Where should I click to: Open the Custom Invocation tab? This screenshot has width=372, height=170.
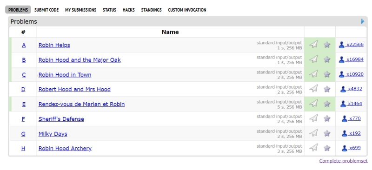[187, 10]
